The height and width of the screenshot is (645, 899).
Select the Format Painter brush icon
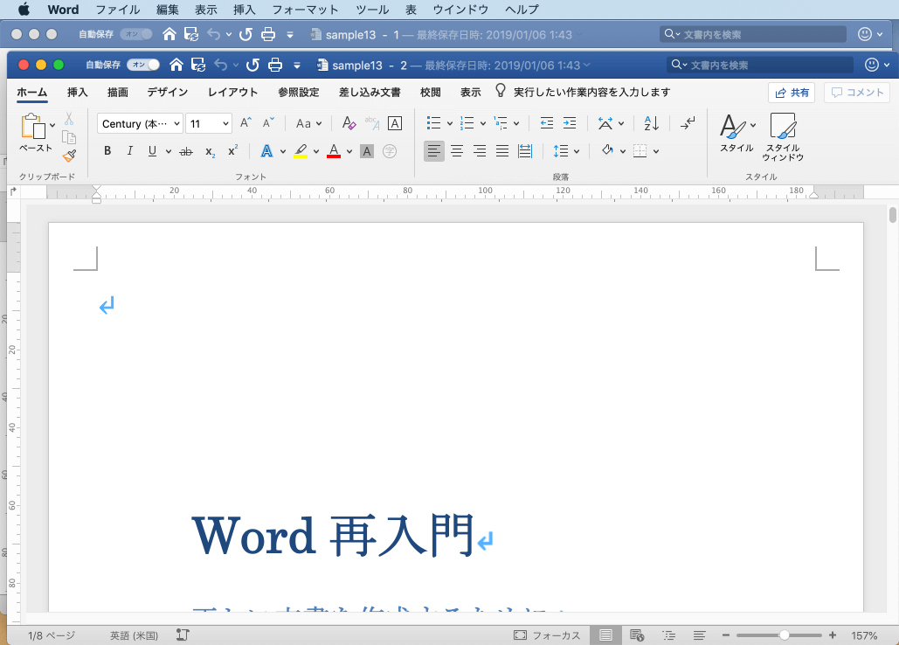[x=69, y=156]
